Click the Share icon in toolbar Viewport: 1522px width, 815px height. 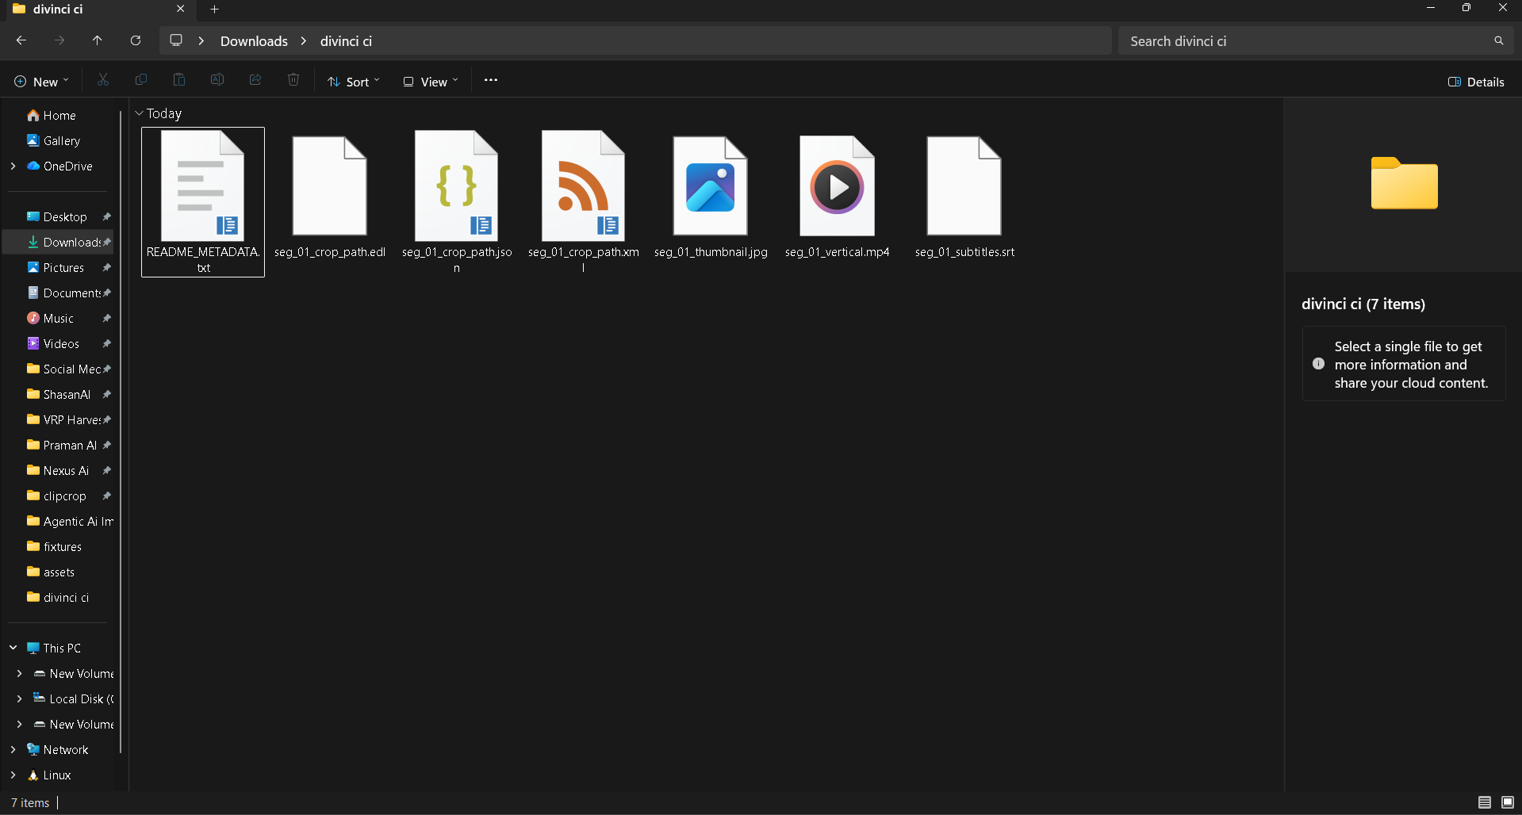255,80
